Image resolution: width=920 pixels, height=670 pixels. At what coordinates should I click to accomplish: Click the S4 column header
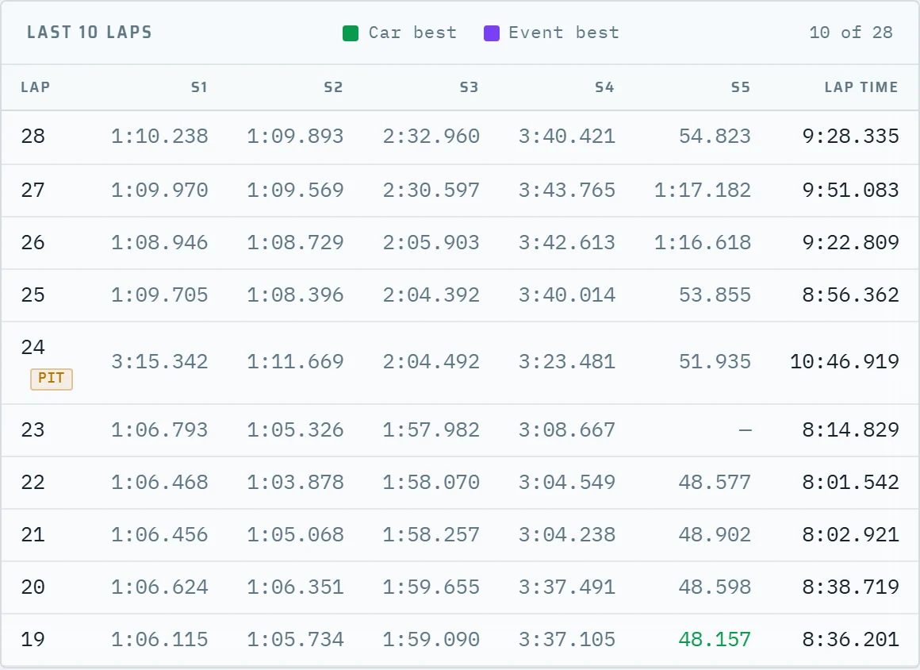point(604,87)
